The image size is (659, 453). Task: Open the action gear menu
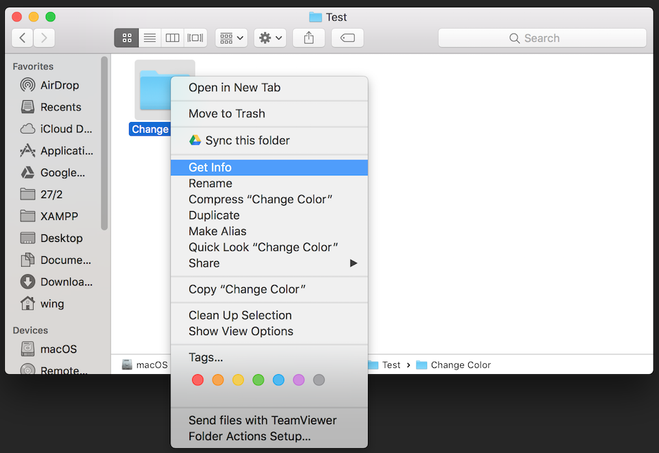[270, 38]
